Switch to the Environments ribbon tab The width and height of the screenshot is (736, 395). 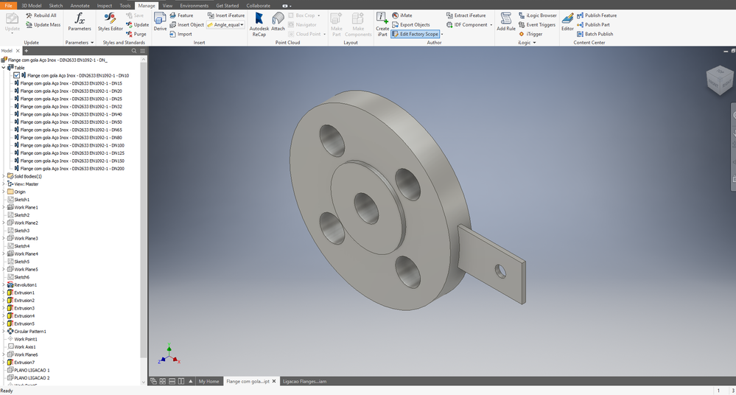(x=194, y=6)
